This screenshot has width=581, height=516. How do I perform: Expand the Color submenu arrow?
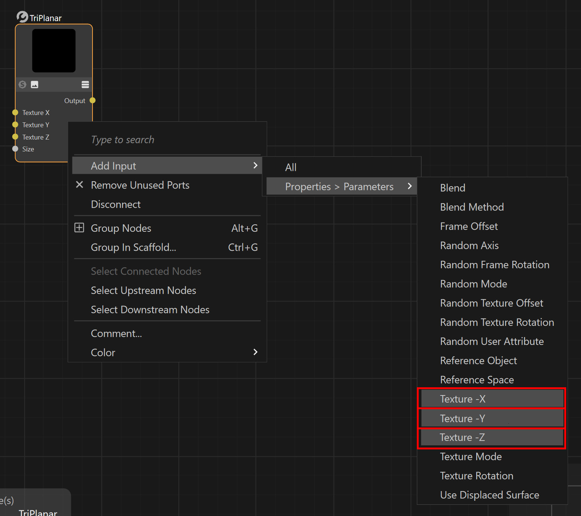(x=255, y=352)
